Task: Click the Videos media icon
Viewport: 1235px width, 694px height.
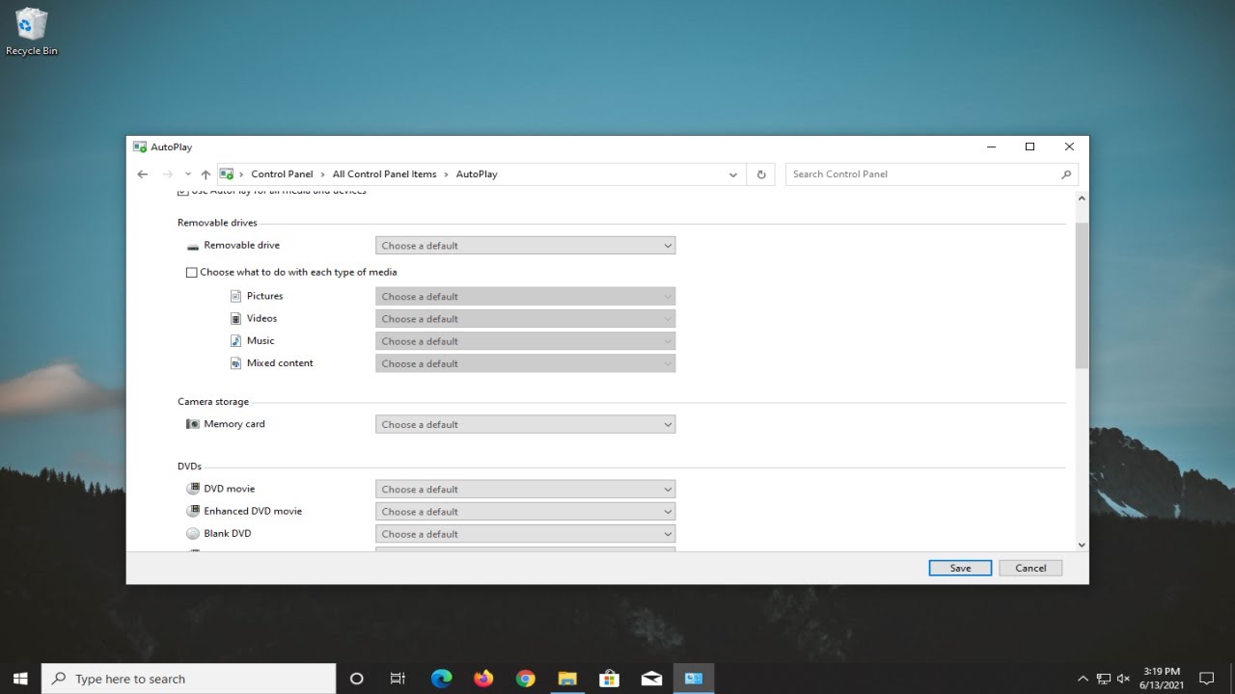Action: (235, 319)
